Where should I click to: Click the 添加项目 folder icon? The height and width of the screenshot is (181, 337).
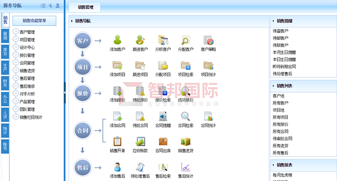pos(117,65)
